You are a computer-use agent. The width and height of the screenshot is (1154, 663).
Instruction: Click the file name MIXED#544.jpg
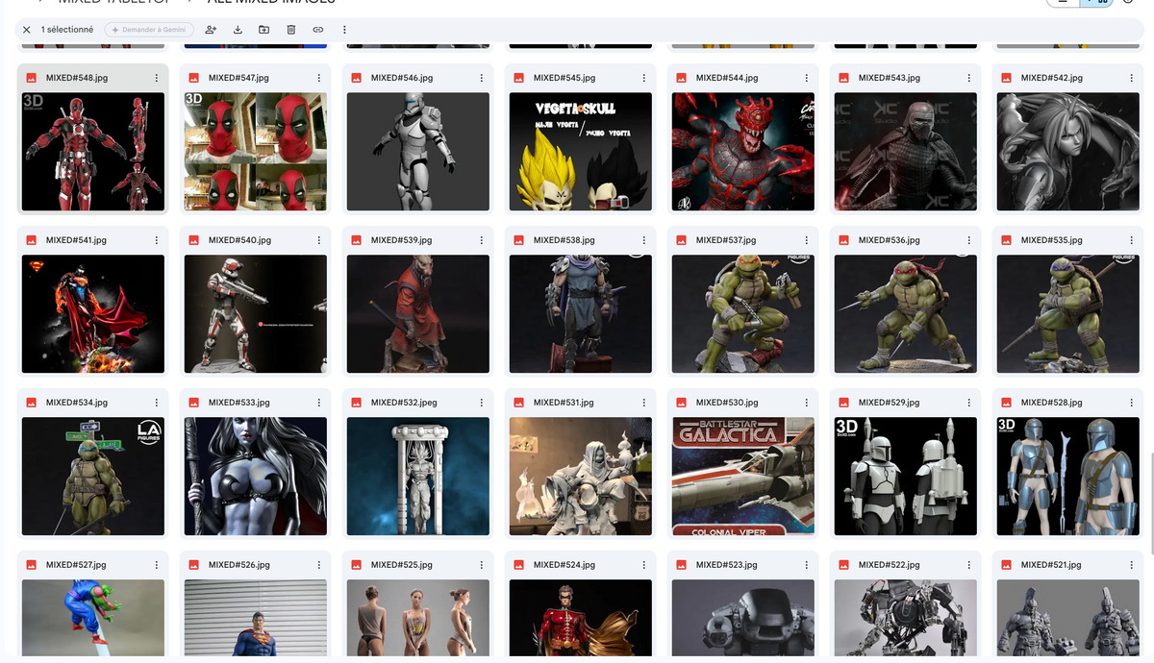727,78
